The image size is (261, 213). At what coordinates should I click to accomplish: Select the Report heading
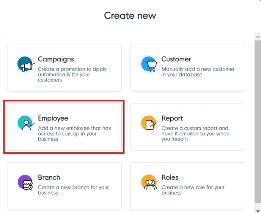(172, 118)
